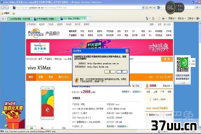Click the 游戏网 link in top bar
The width and height of the screenshot is (201, 134).
pyautogui.click(x=60, y=24)
